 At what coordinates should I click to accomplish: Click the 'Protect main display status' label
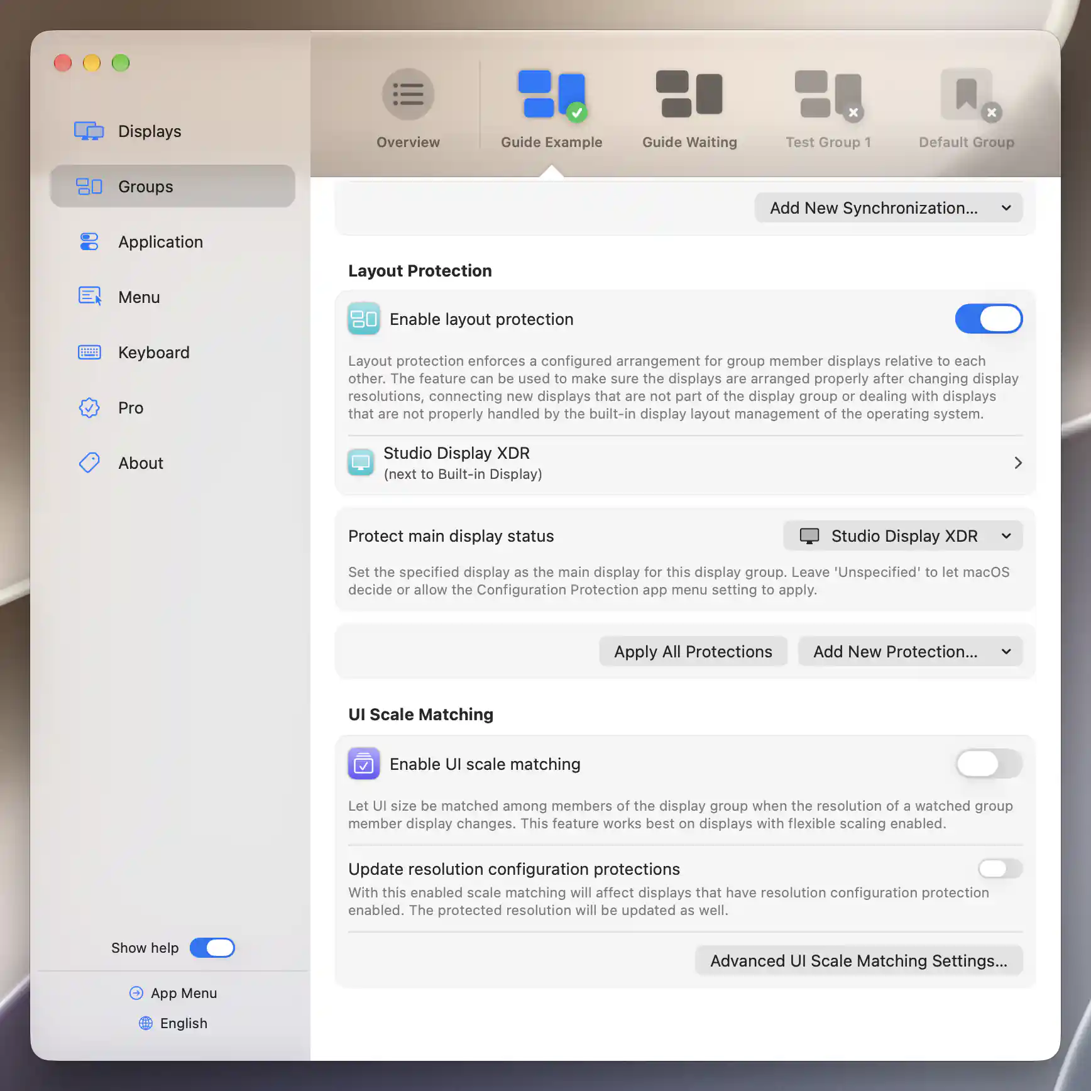[451, 536]
